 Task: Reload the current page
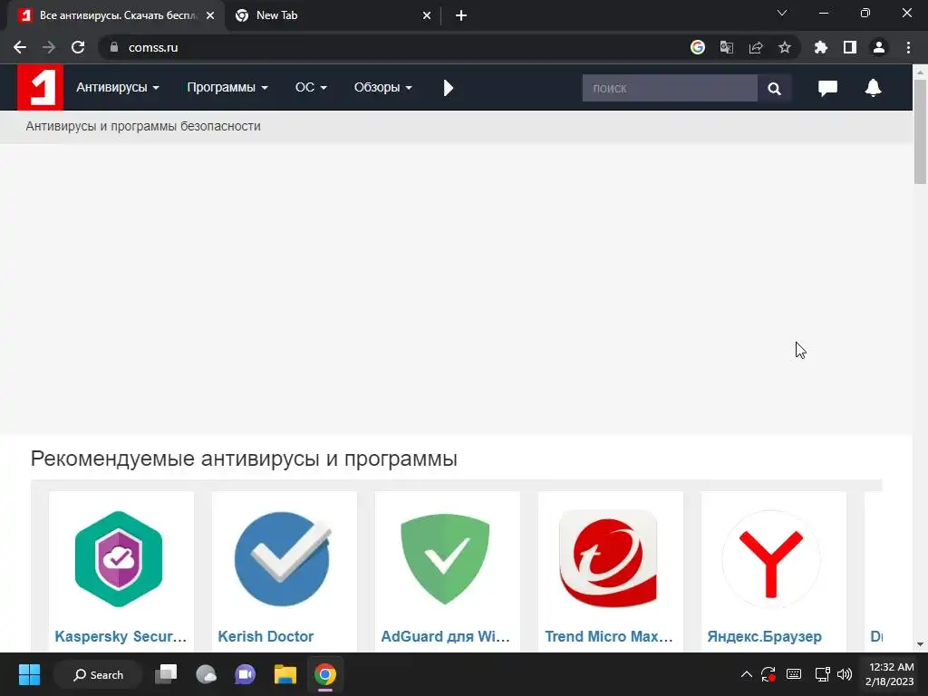pos(78,47)
